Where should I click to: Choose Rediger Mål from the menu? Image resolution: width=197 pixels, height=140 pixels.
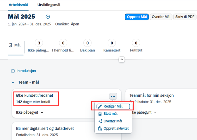tap(113, 106)
